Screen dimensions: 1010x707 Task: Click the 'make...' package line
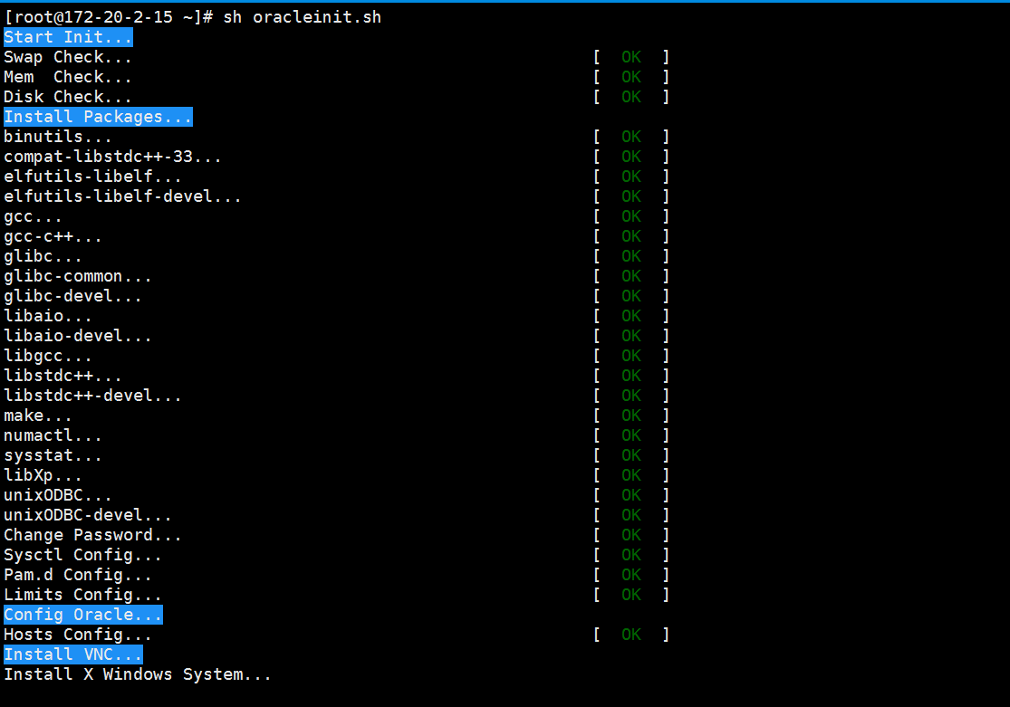[38, 416]
